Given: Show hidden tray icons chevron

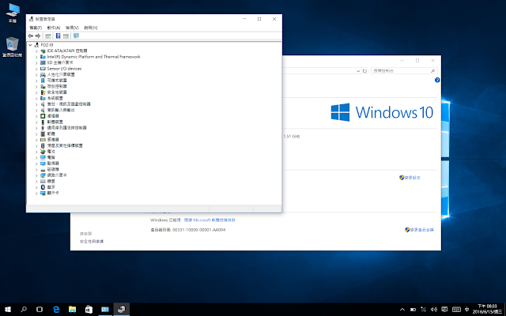Looking at the screenshot, I should click(402, 310).
